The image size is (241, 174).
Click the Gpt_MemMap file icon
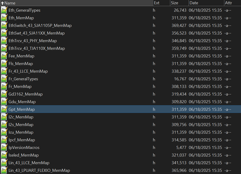pos(4,110)
